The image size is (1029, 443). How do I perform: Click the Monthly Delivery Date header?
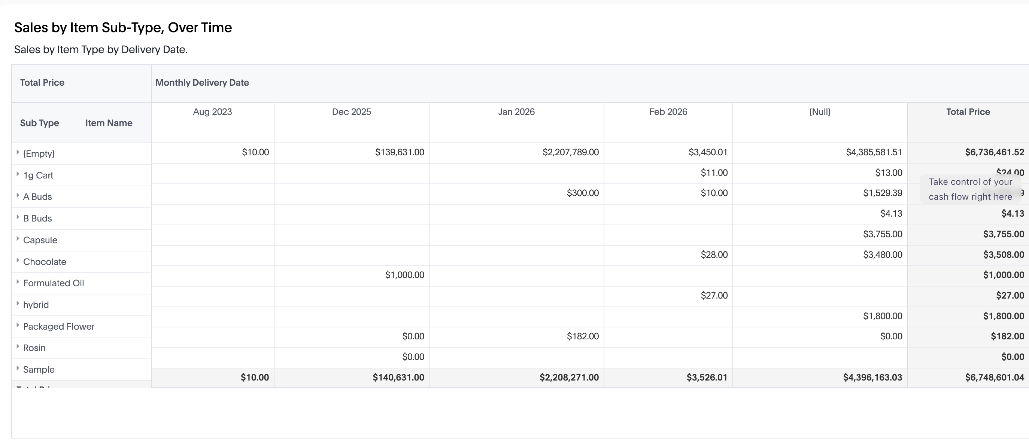click(202, 83)
